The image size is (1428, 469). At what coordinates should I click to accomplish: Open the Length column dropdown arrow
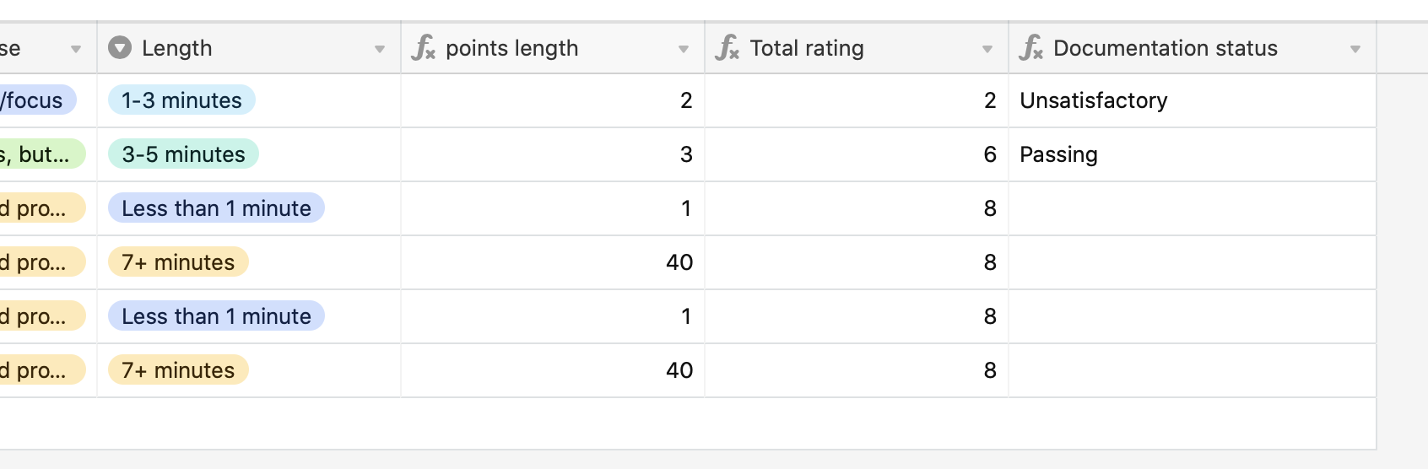pos(380,49)
